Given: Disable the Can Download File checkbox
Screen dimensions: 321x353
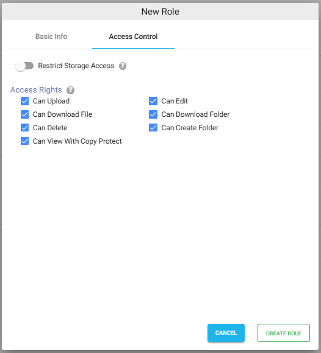Looking at the screenshot, I should (25, 114).
